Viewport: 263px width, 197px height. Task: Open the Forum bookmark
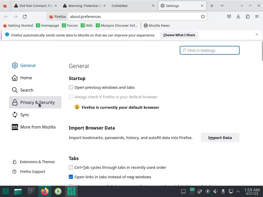pyautogui.click(x=70, y=25)
